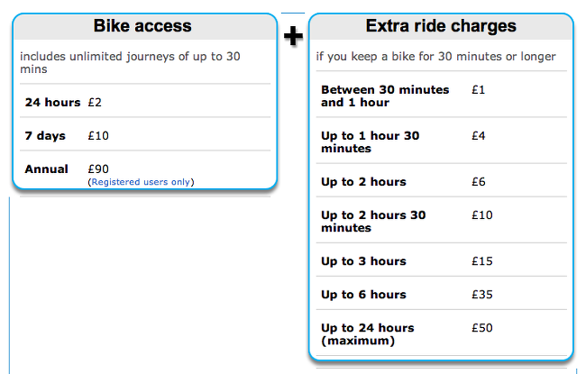The width and height of the screenshot is (586, 374).
Task: Open the Registered users only link
Action: (x=141, y=182)
